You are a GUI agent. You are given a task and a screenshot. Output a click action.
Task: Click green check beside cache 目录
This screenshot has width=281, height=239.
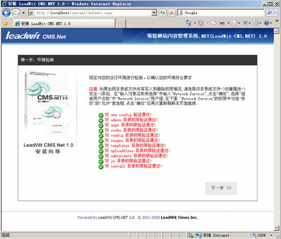pos(101,131)
